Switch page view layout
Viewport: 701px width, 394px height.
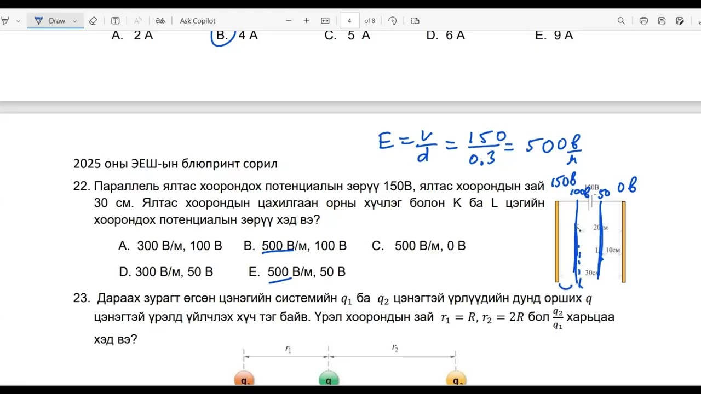click(x=415, y=21)
